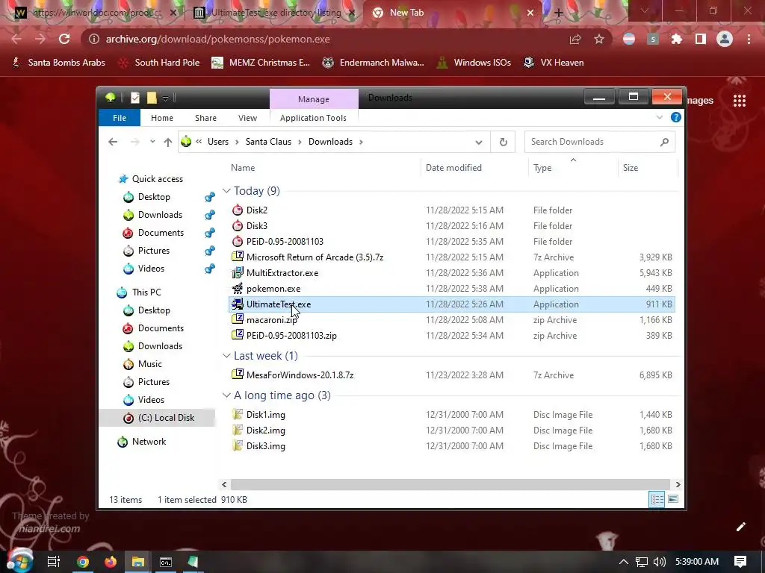Open Firefox from the taskbar
The image size is (765, 573).
(x=111, y=562)
